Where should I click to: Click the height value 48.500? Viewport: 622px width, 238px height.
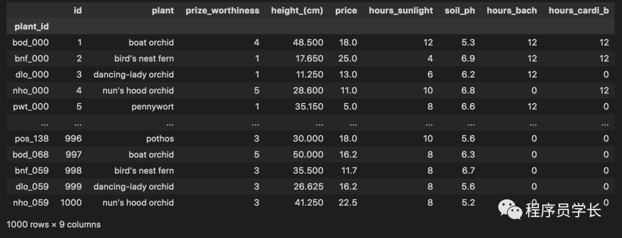tap(309, 43)
